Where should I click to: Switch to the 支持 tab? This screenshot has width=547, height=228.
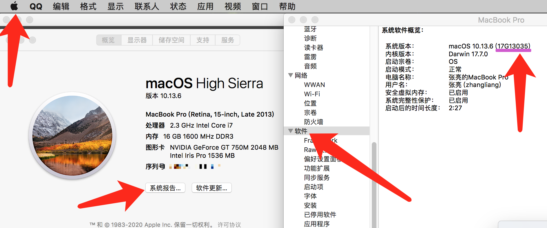coord(203,40)
